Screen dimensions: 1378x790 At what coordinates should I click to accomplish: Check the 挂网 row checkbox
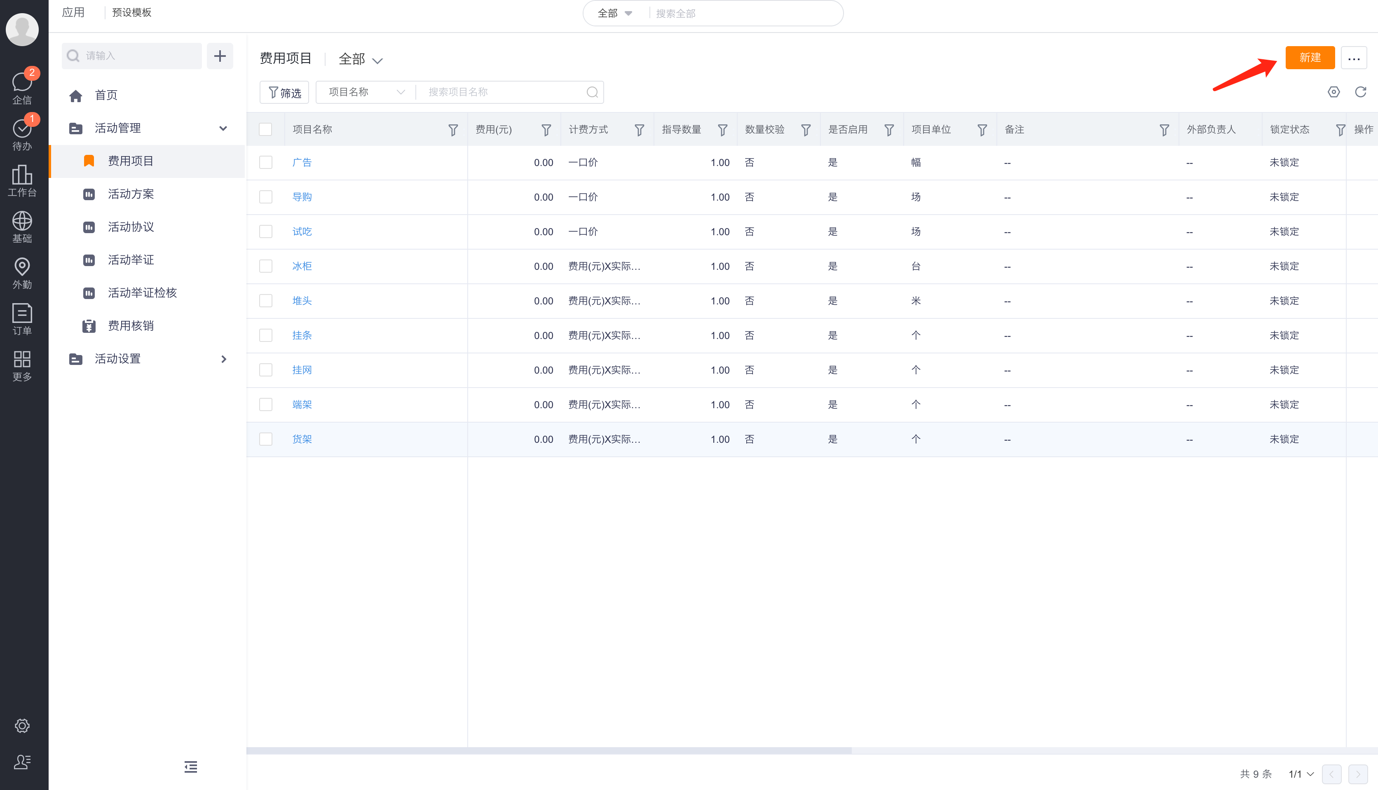265,370
